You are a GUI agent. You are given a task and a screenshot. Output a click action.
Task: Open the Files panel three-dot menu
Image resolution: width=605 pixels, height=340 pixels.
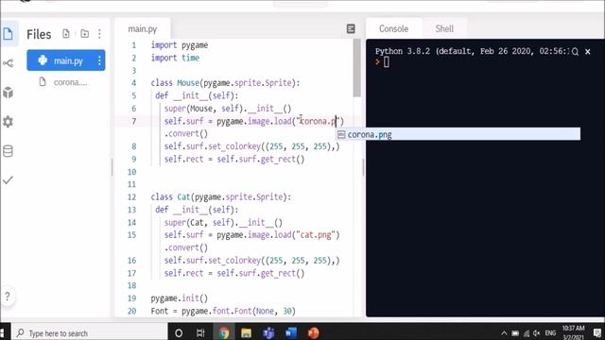[x=99, y=34]
